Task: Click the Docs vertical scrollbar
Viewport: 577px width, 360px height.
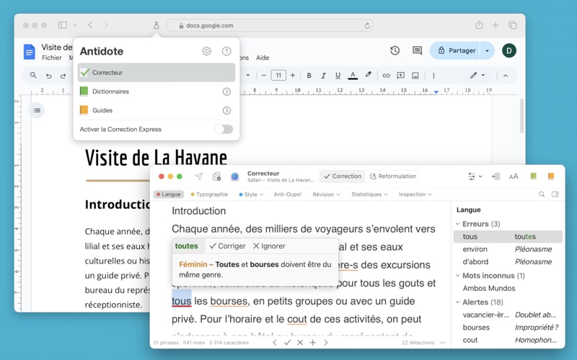Action: coord(521,116)
